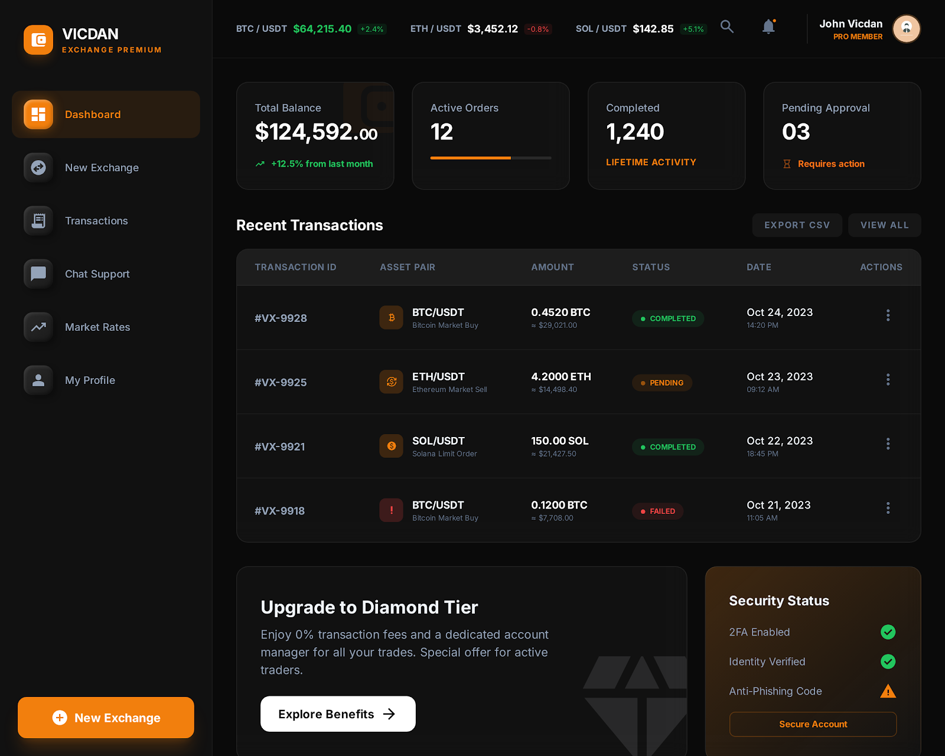Go to Transactions in the sidebar
This screenshot has width=945, height=756.
click(x=96, y=221)
